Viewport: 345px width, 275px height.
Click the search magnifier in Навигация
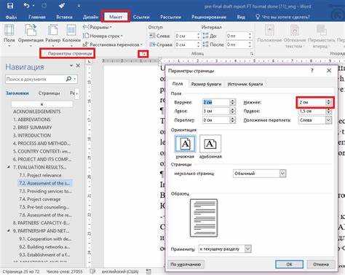[x=68, y=79]
